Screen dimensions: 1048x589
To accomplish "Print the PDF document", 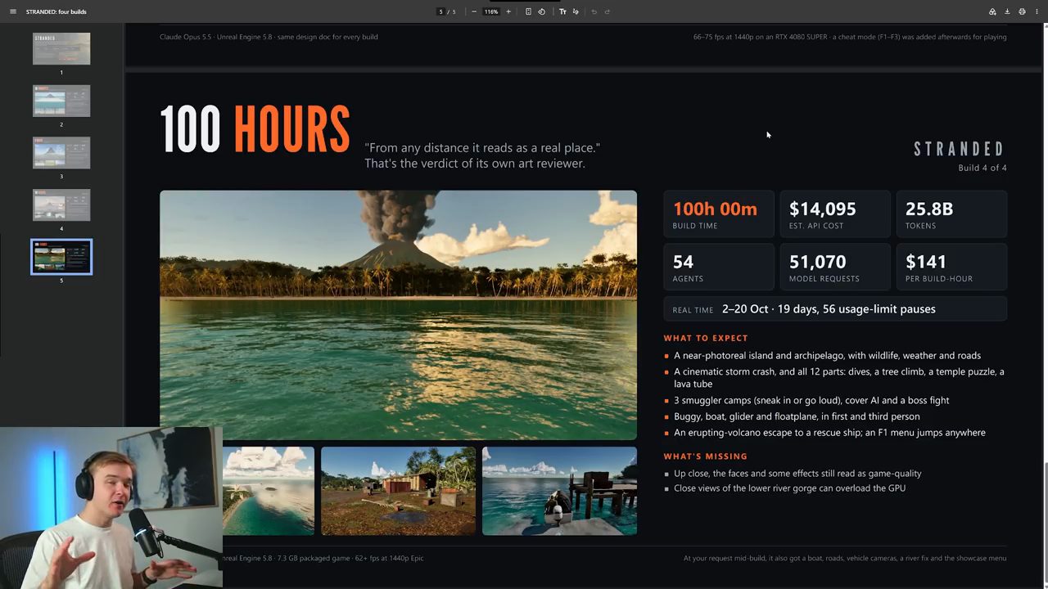I will pos(1022,11).
